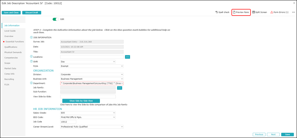The width and height of the screenshot is (297, 138).
Task: Go to the Qualifications section tab
Action: (x=11, y=47)
